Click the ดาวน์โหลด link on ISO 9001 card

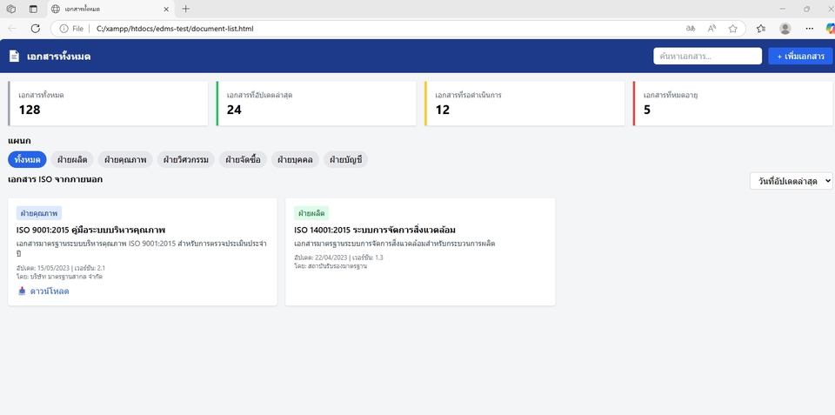pos(49,291)
